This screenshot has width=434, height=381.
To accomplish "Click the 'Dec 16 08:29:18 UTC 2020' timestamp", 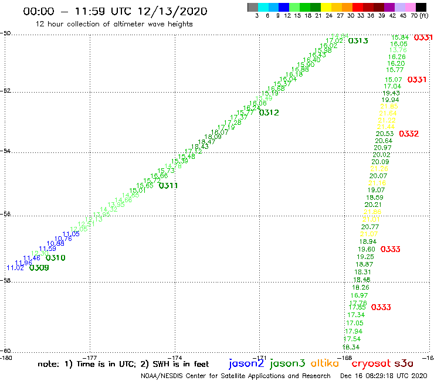I will coord(384,376).
